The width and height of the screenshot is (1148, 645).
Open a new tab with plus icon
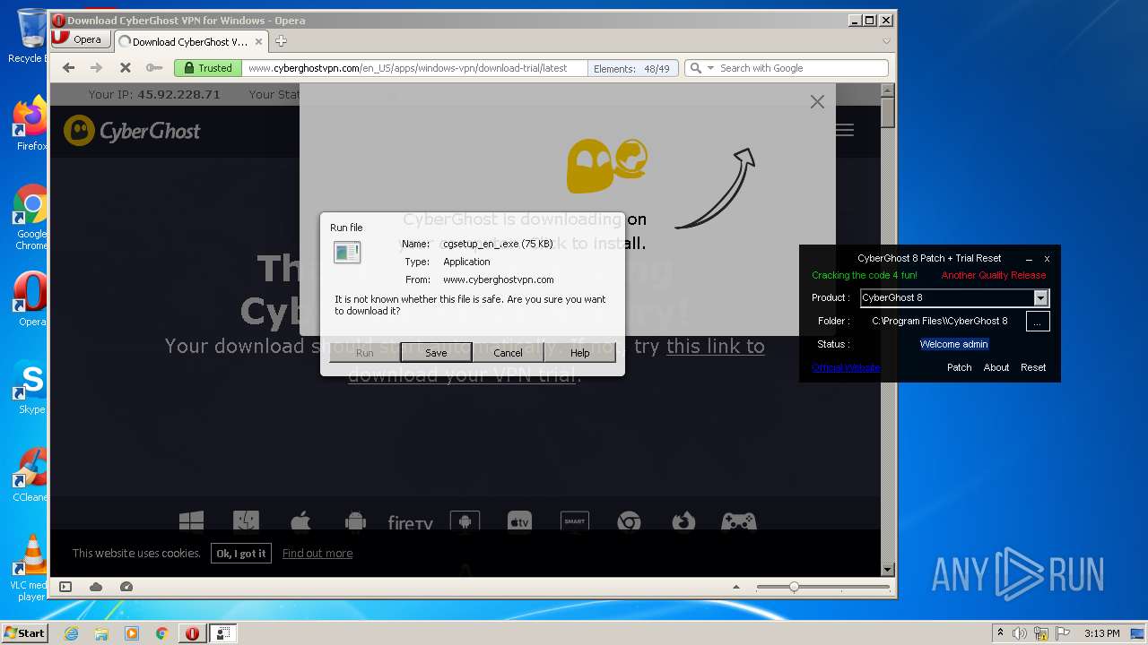tap(281, 41)
